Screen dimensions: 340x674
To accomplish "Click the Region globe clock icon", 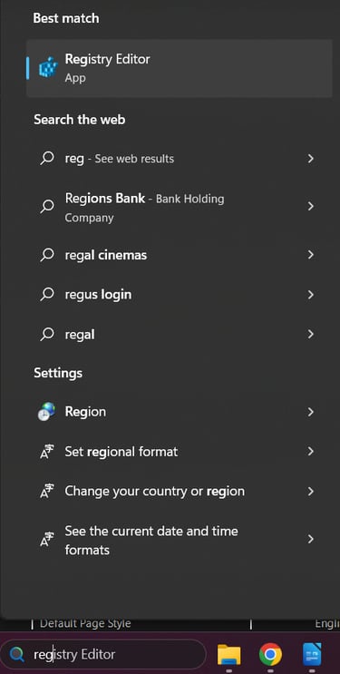I will 46,412.
